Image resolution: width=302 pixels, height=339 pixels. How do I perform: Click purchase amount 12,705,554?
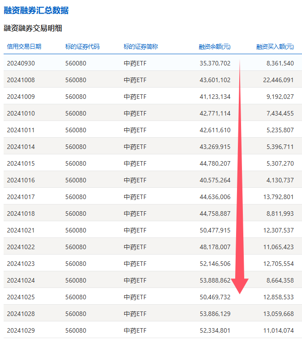click(x=279, y=264)
